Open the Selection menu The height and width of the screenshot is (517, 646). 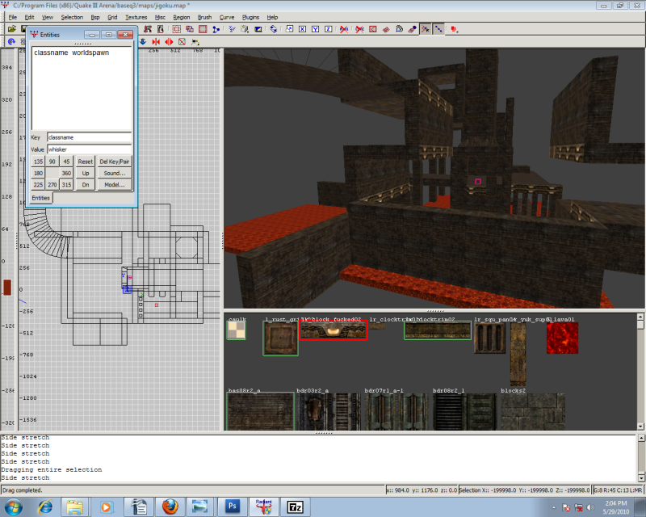point(72,17)
